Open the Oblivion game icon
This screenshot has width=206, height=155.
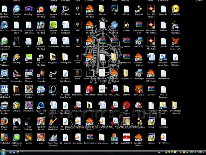[17, 41]
